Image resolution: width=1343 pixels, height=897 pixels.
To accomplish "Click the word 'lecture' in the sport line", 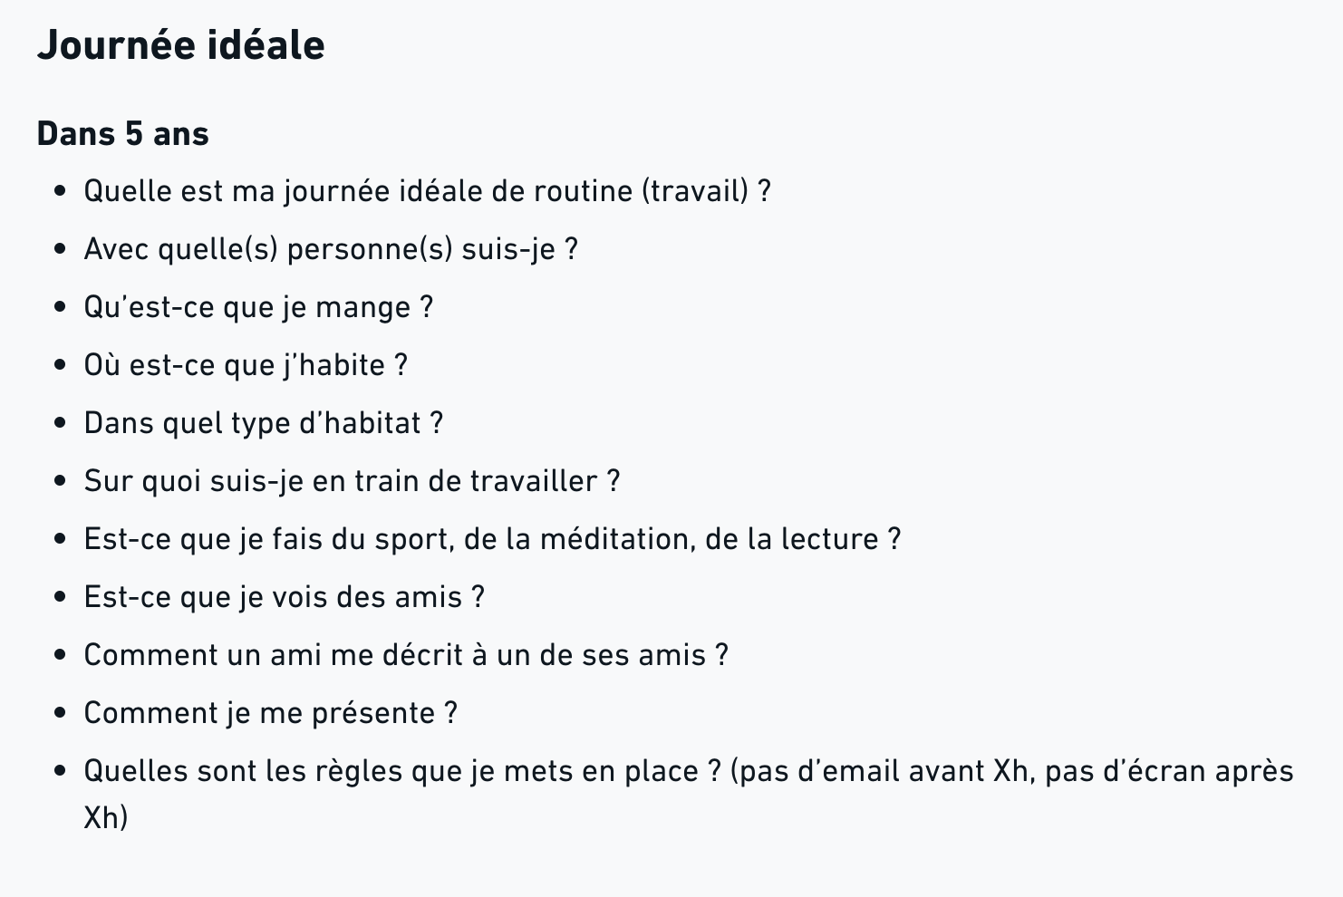I will click(830, 539).
